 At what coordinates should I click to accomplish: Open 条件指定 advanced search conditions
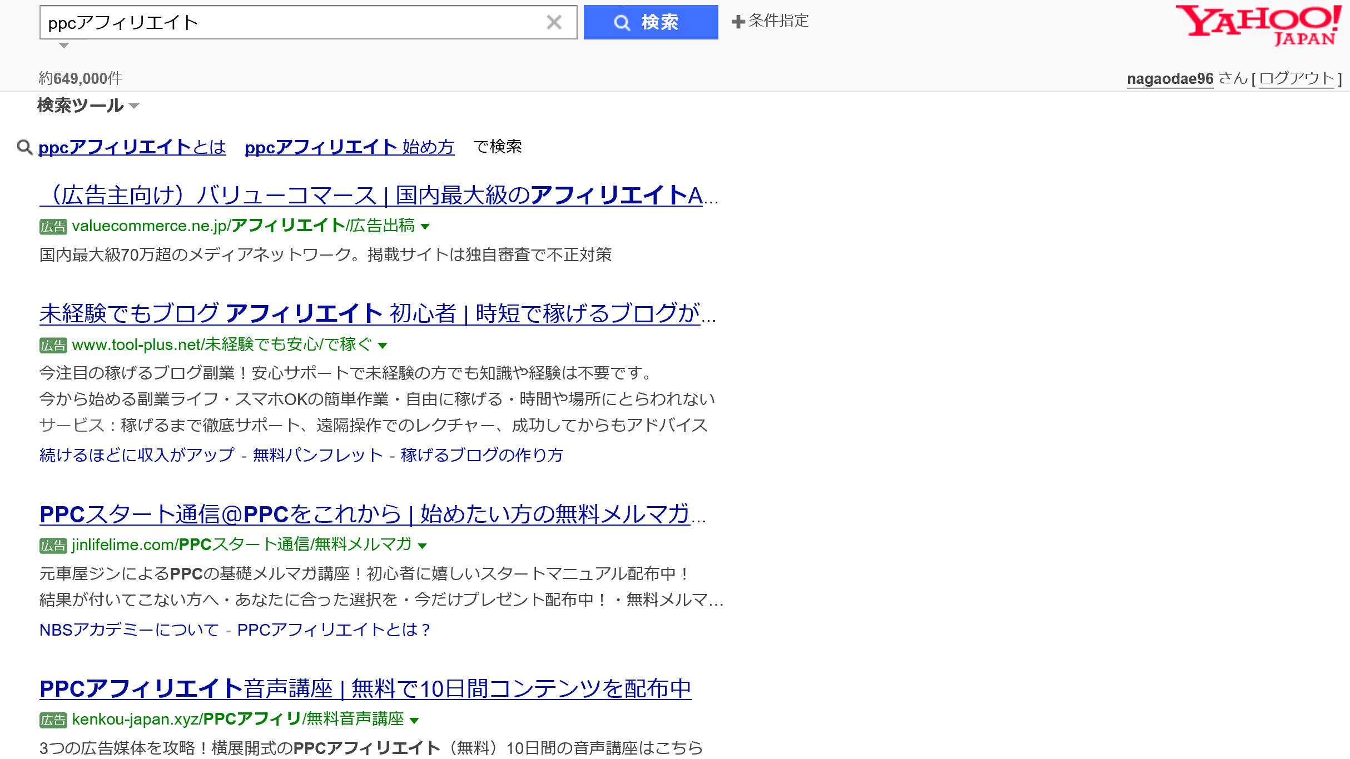[770, 21]
